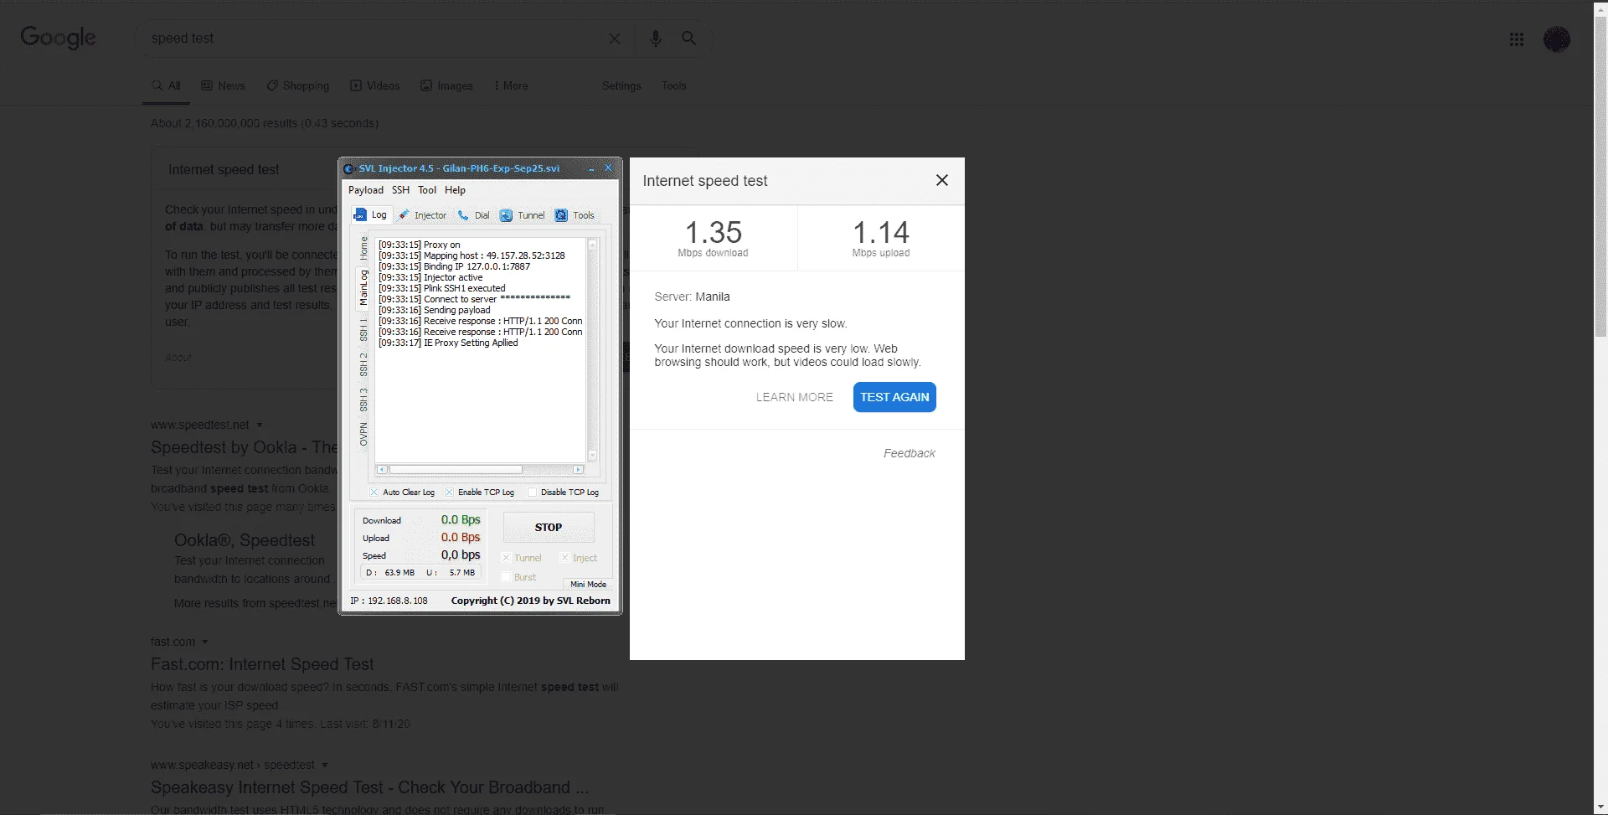Switch to the Injector tab

[x=423, y=215]
